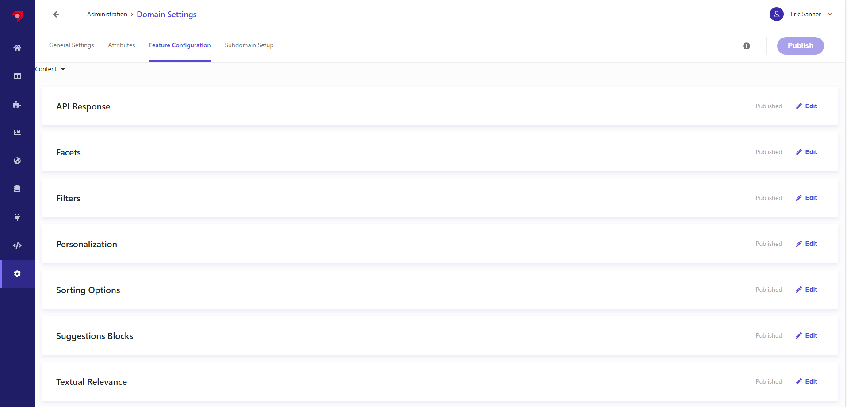Switch to the Subdomain Setup tab
Viewport: 847px width, 407px height.
pyautogui.click(x=249, y=45)
